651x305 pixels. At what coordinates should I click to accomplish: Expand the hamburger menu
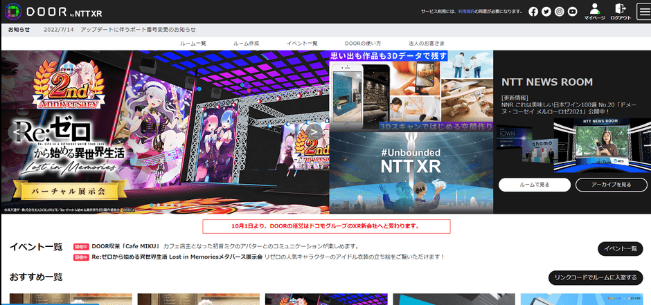pos(644,12)
